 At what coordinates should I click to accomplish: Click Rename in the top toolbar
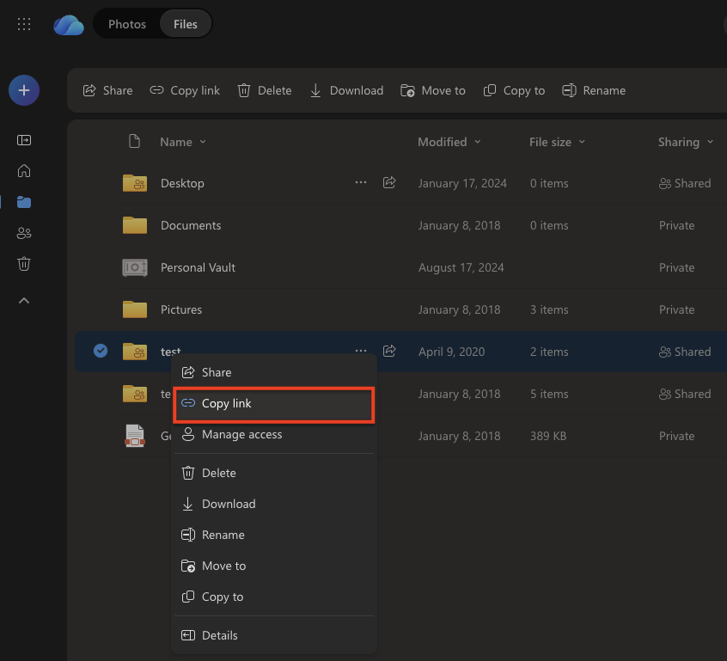coord(594,90)
